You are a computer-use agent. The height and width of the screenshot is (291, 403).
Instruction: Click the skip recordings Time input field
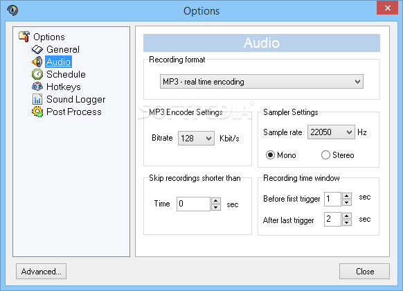point(193,204)
